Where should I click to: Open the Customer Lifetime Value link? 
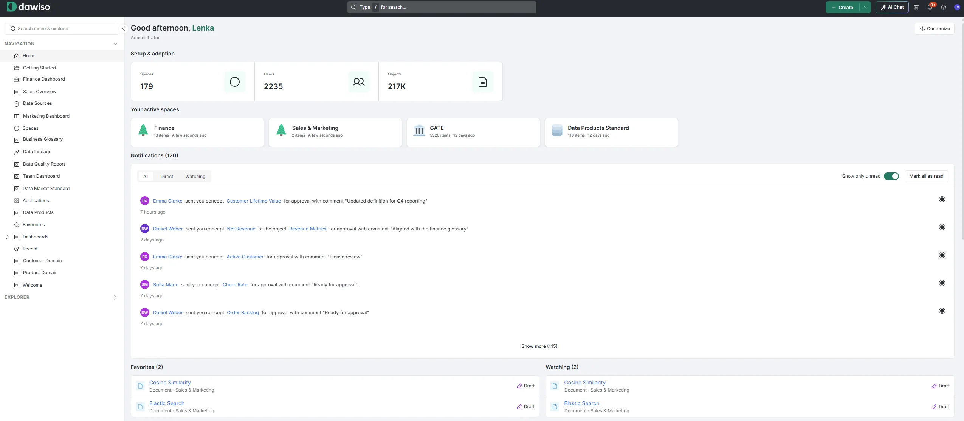[254, 201]
